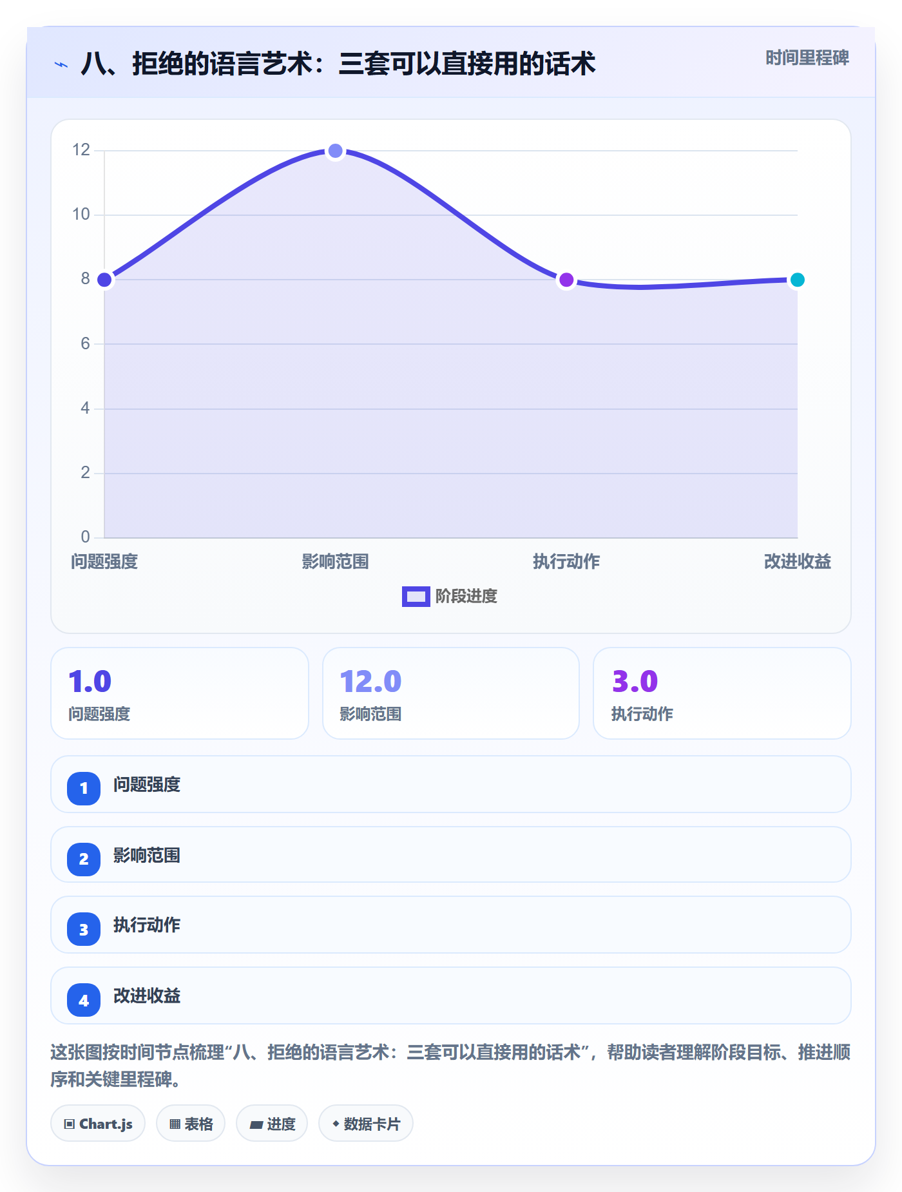Viewport: 902px width, 1192px height.
Task: Click the y-axis value 2
Action: click(x=85, y=472)
